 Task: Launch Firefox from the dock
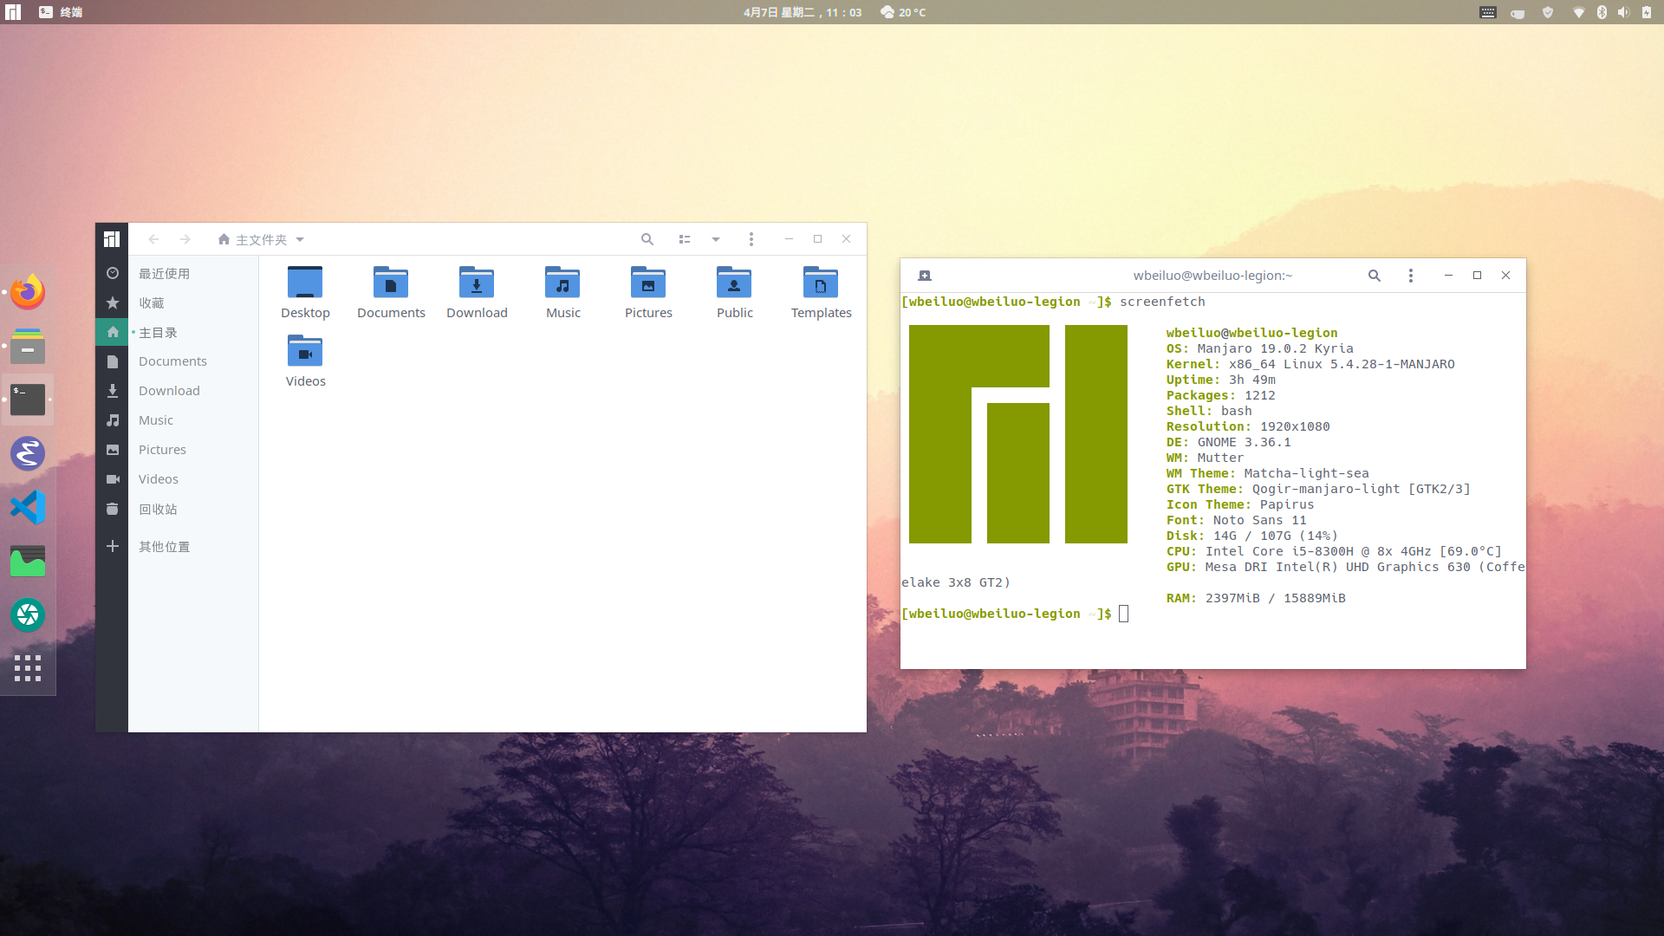[28, 293]
